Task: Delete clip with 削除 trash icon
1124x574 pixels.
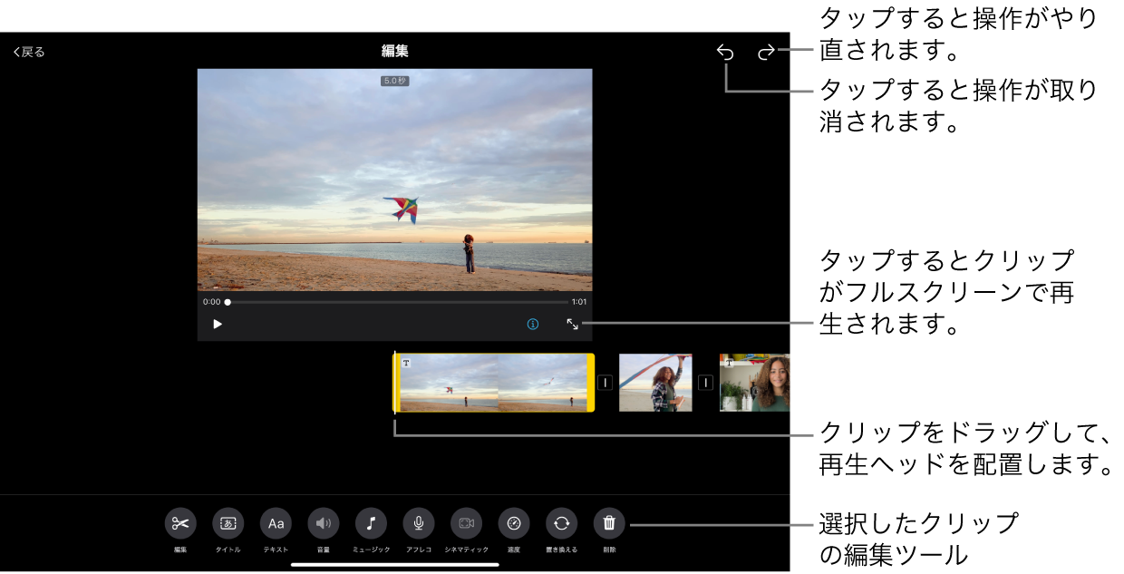Action: click(609, 523)
